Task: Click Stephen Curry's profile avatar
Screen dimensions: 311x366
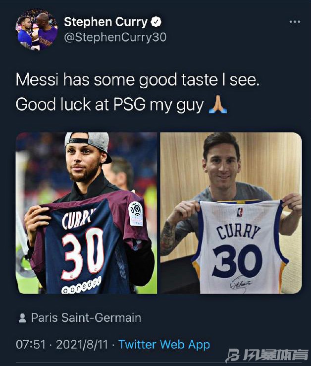Action: tap(37, 29)
